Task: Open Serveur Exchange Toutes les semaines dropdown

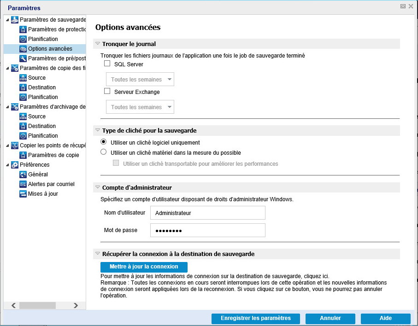Action: 140,107
